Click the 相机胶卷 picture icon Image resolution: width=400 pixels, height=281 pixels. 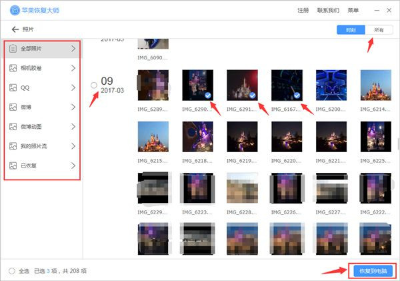click(x=13, y=68)
